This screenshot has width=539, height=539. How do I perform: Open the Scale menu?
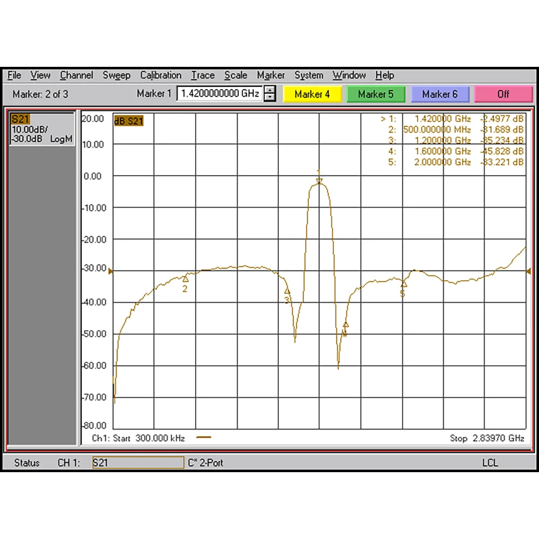point(236,75)
